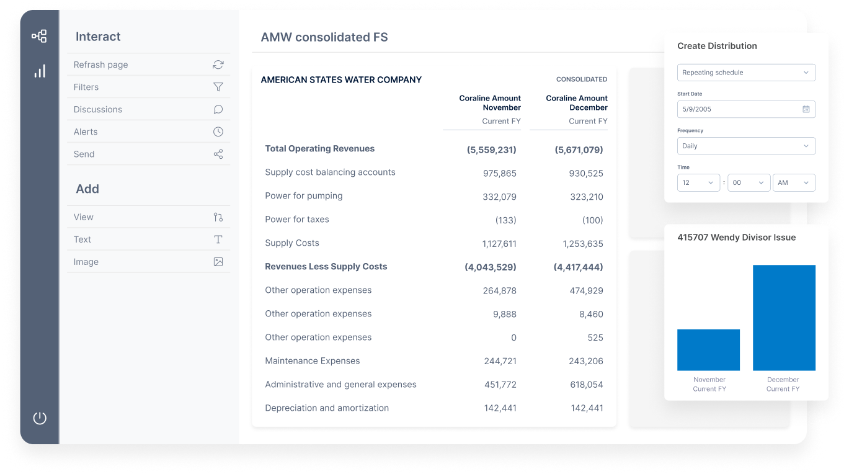Expand the hour dropdown showing 12
The image size is (849, 474).
[698, 182]
